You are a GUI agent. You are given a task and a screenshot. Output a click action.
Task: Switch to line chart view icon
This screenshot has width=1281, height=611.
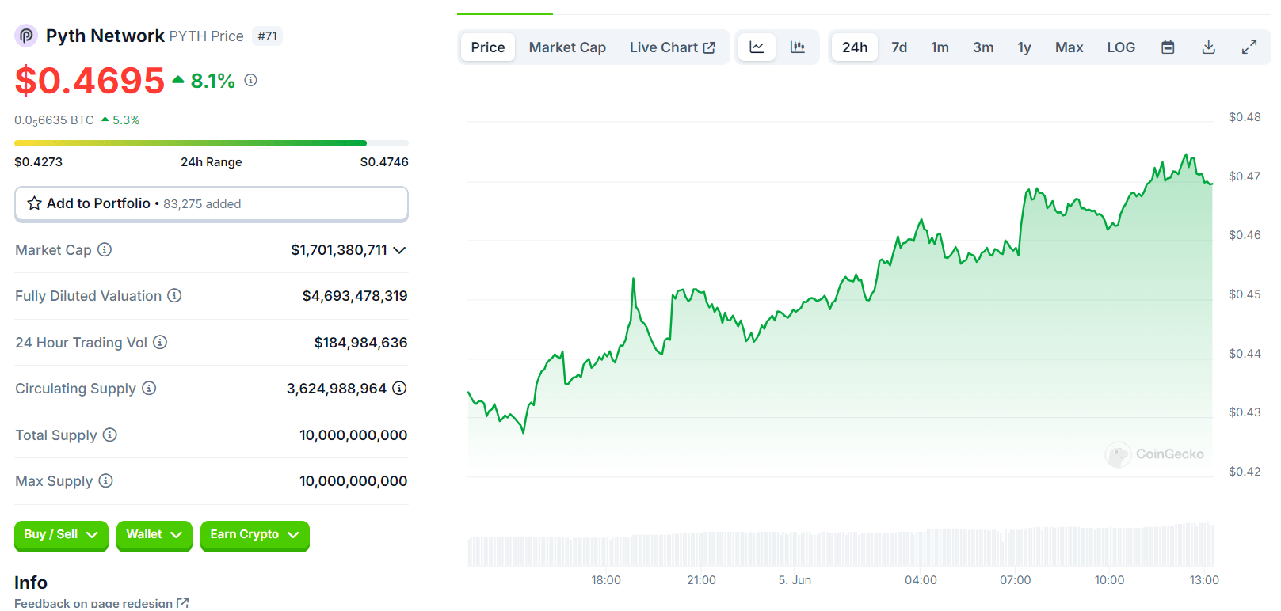(x=757, y=47)
